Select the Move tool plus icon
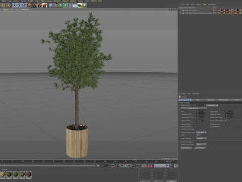Viewport: 242px width, 182px height. [x=8, y=6]
